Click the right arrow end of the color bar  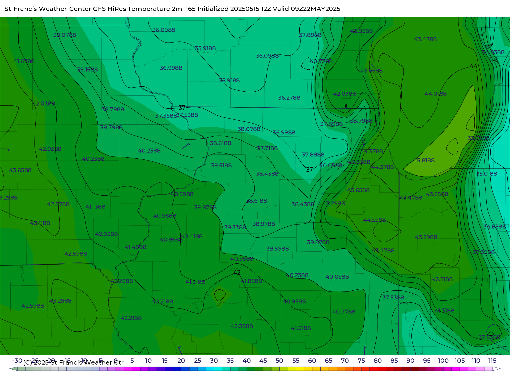tap(497, 369)
